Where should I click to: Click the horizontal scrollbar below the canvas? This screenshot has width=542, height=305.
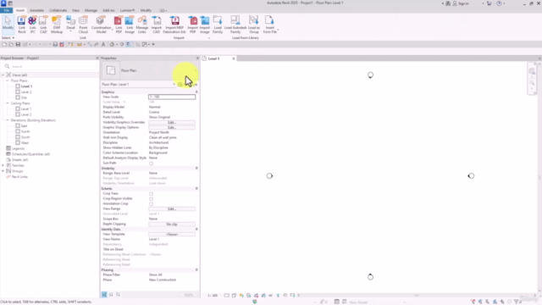point(417,296)
